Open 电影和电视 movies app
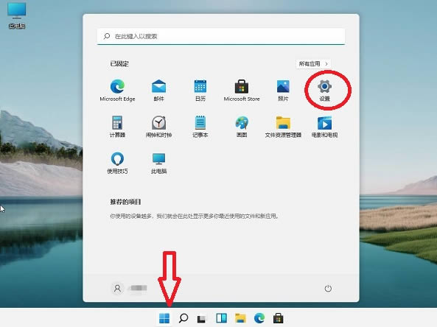437x327 pixels. coord(324,127)
